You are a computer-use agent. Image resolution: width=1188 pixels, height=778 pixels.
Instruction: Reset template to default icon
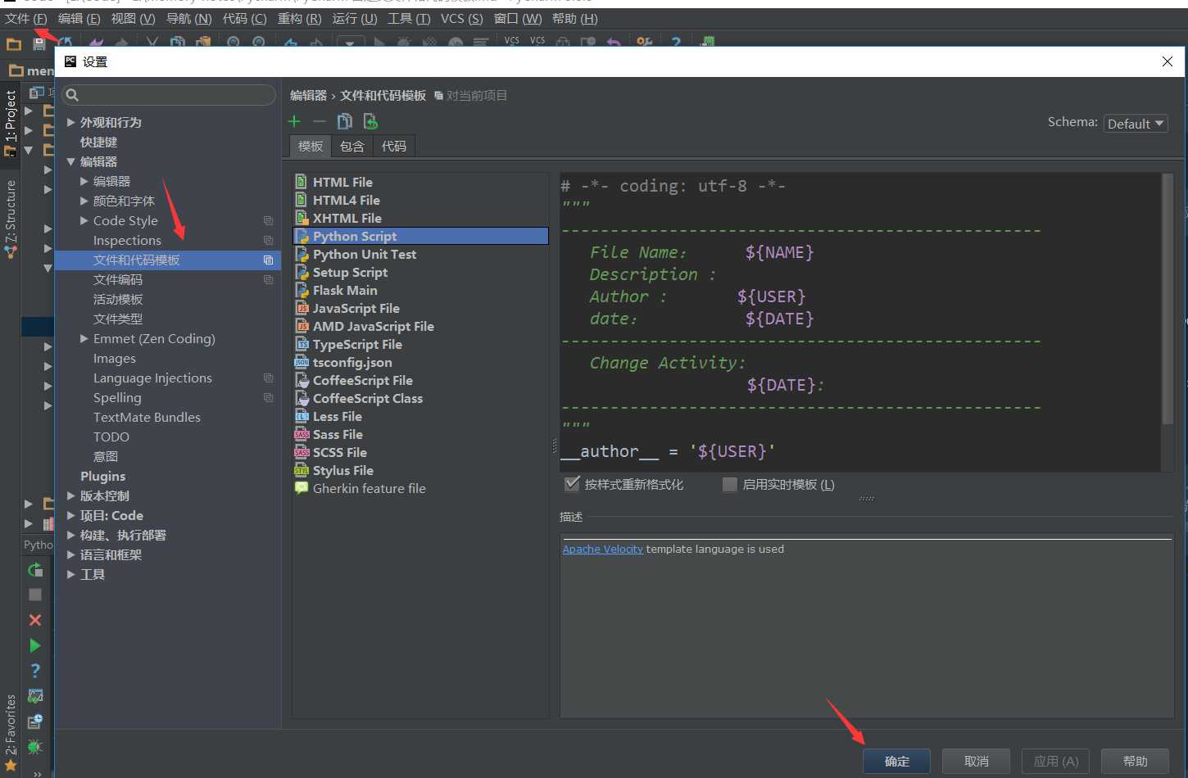click(x=370, y=121)
